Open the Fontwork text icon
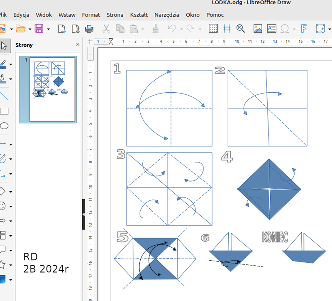 304,29
